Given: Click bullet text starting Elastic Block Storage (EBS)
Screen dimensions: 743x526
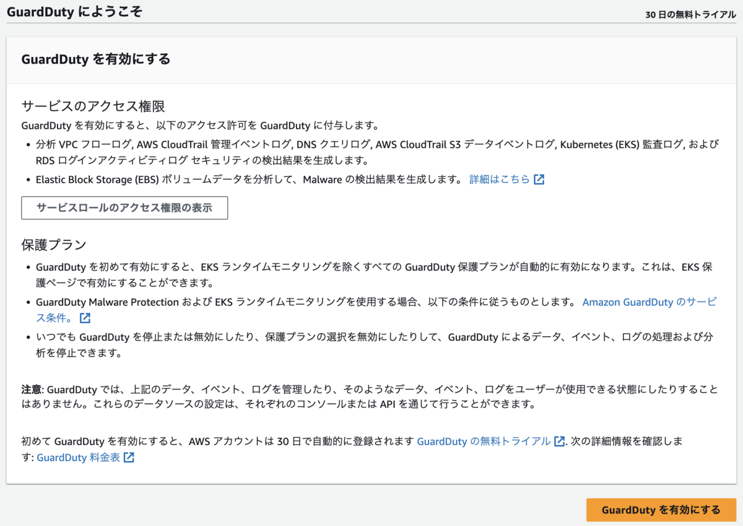Looking at the screenshot, I should tap(249, 179).
